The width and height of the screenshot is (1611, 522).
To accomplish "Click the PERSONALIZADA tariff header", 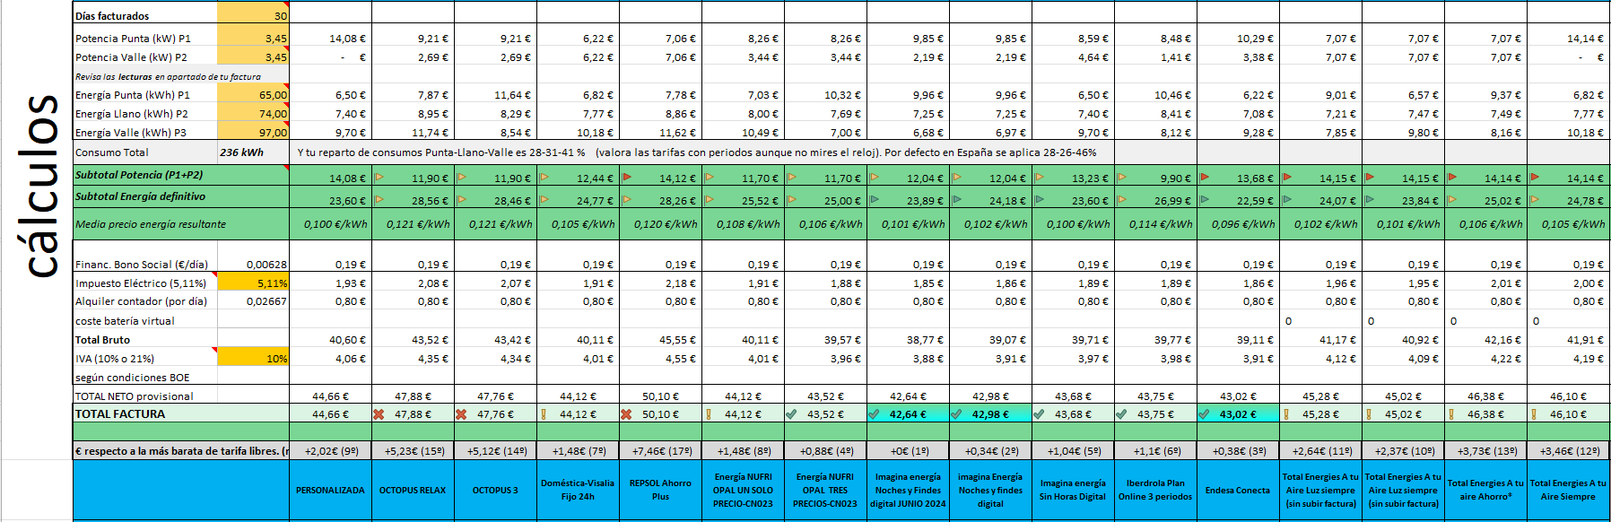I will tap(330, 490).
